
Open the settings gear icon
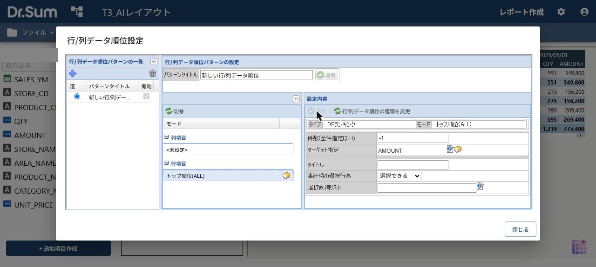click(561, 12)
